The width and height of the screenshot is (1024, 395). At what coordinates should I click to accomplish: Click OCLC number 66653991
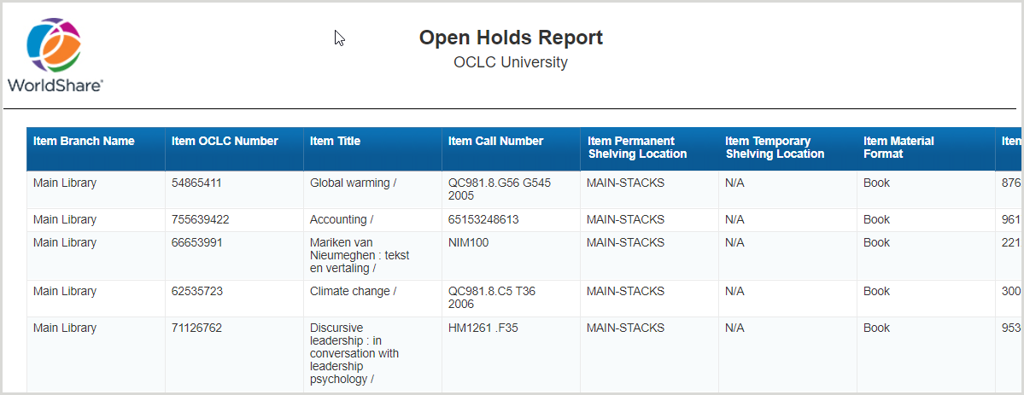[x=196, y=242]
